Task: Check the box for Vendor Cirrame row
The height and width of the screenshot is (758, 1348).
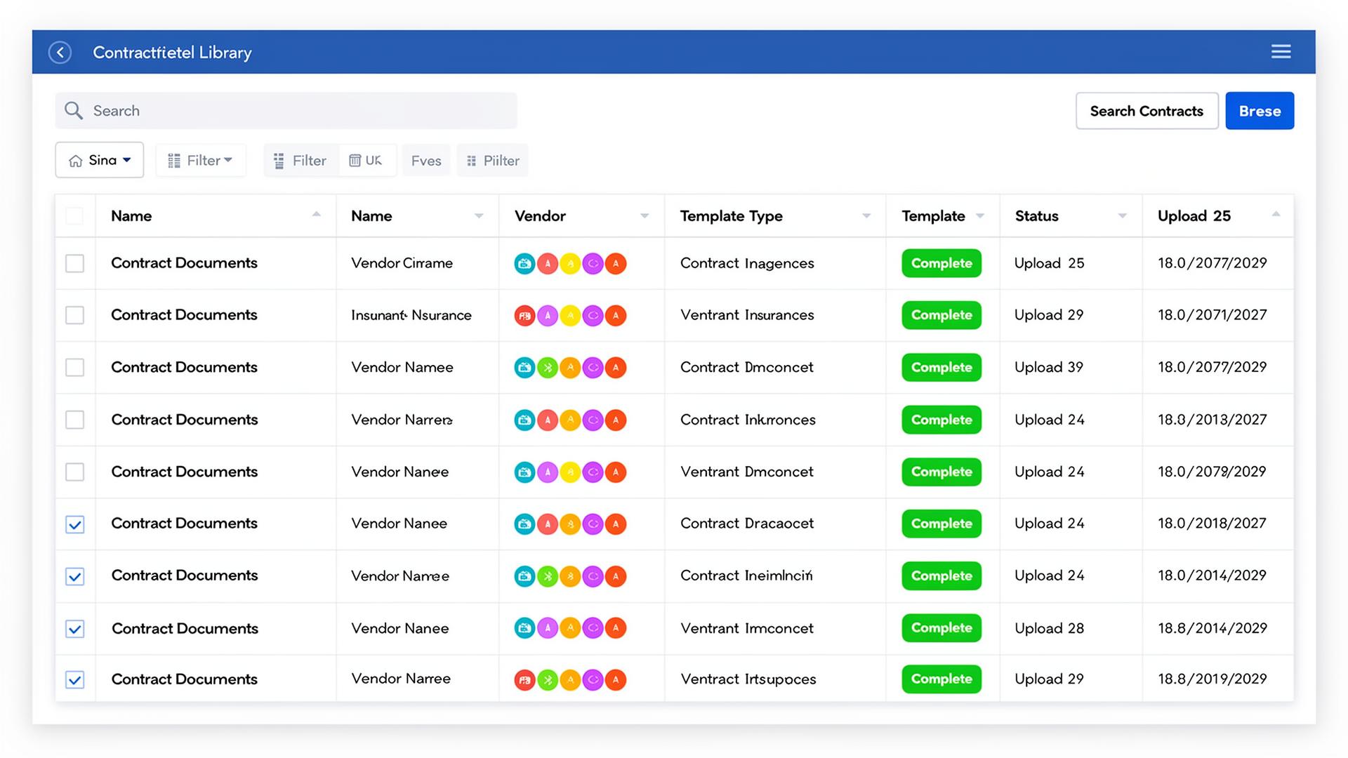Action: pyautogui.click(x=74, y=263)
